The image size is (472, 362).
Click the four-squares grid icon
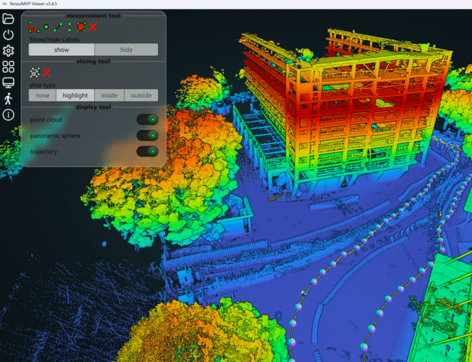pyautogui.click(x=9, y=67)
